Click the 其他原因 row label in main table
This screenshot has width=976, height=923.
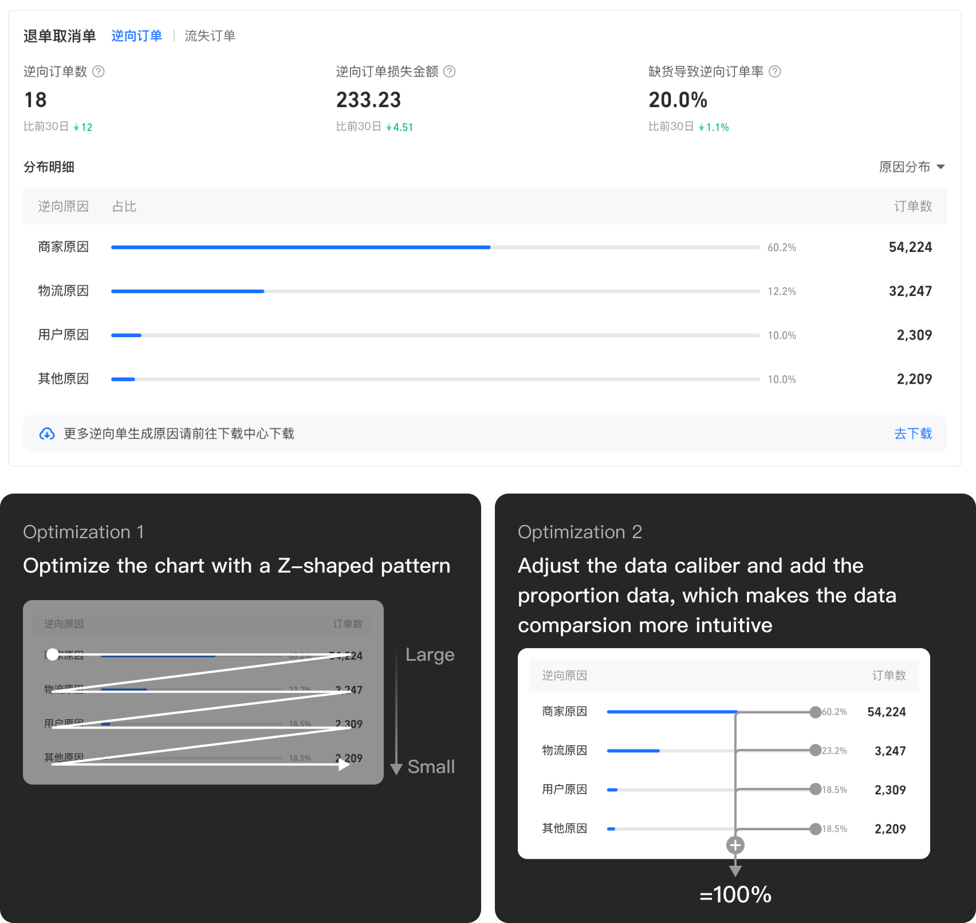[x=63, y=379]
